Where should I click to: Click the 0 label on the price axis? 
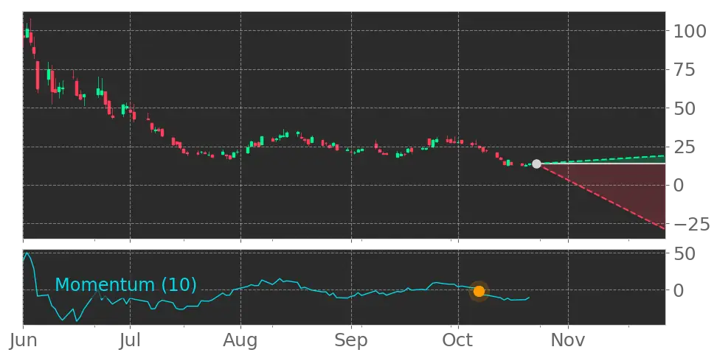coord(678,186)
